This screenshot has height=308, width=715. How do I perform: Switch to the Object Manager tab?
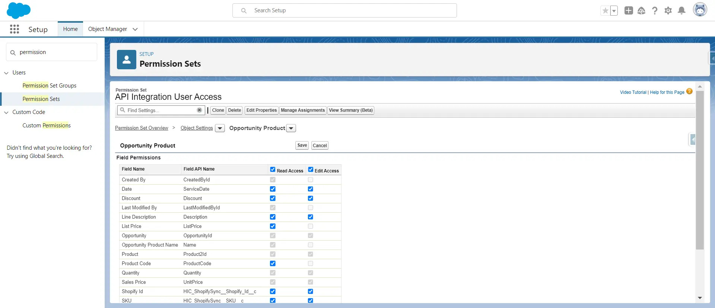[108, 29]
